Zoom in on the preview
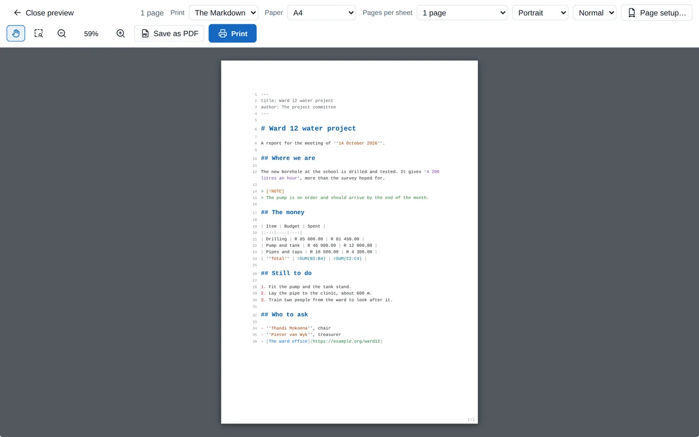The image size is (699, 437). point(121,33)
